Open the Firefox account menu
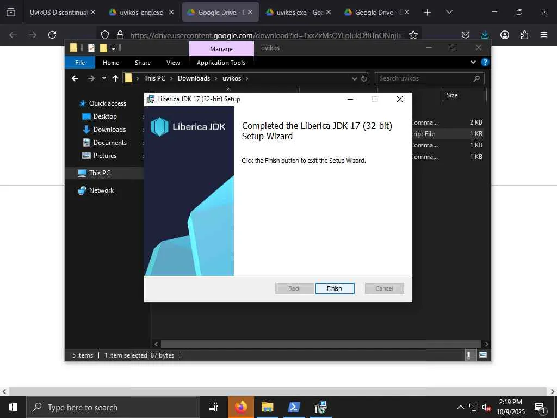The width and height of the screenshot is (557, 418). tap(504, 35)
